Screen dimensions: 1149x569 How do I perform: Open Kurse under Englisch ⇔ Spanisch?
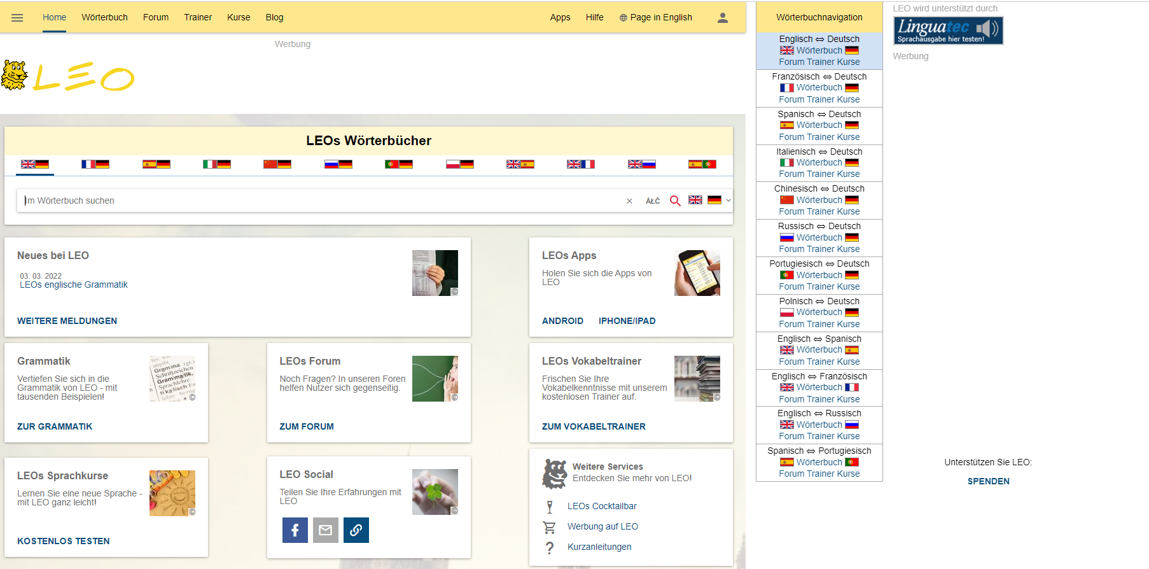click(x=849, y=362)
